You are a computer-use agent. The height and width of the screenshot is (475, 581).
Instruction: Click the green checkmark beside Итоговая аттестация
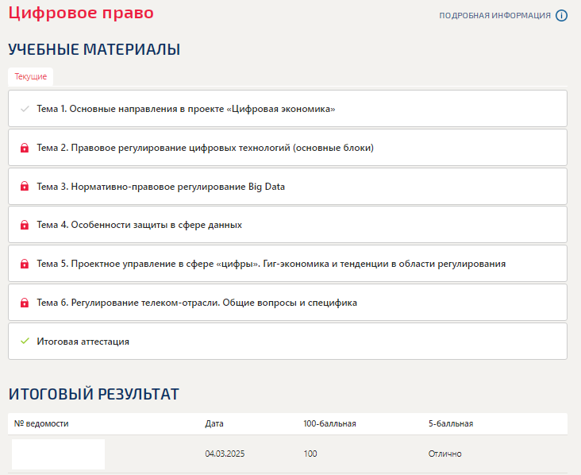(x=25, y=341)
